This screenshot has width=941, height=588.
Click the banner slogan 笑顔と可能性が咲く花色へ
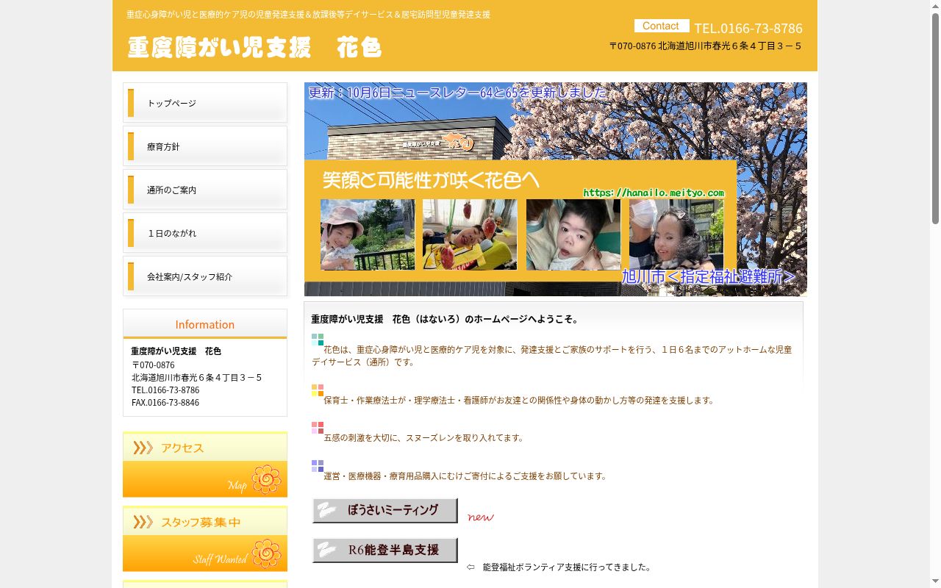pos(431,179)
